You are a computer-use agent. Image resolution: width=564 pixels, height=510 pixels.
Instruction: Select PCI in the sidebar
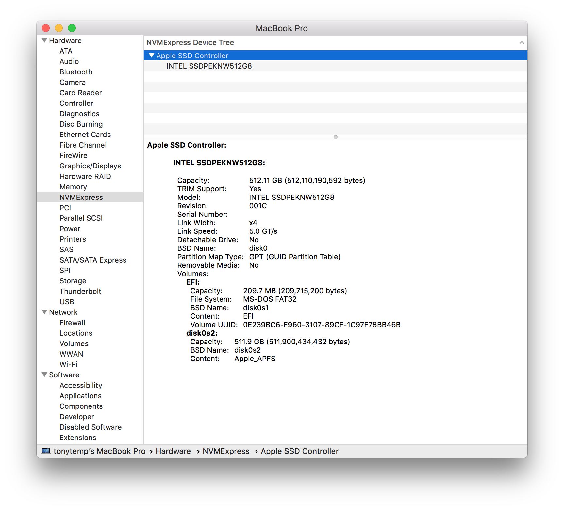coord(65,208)
